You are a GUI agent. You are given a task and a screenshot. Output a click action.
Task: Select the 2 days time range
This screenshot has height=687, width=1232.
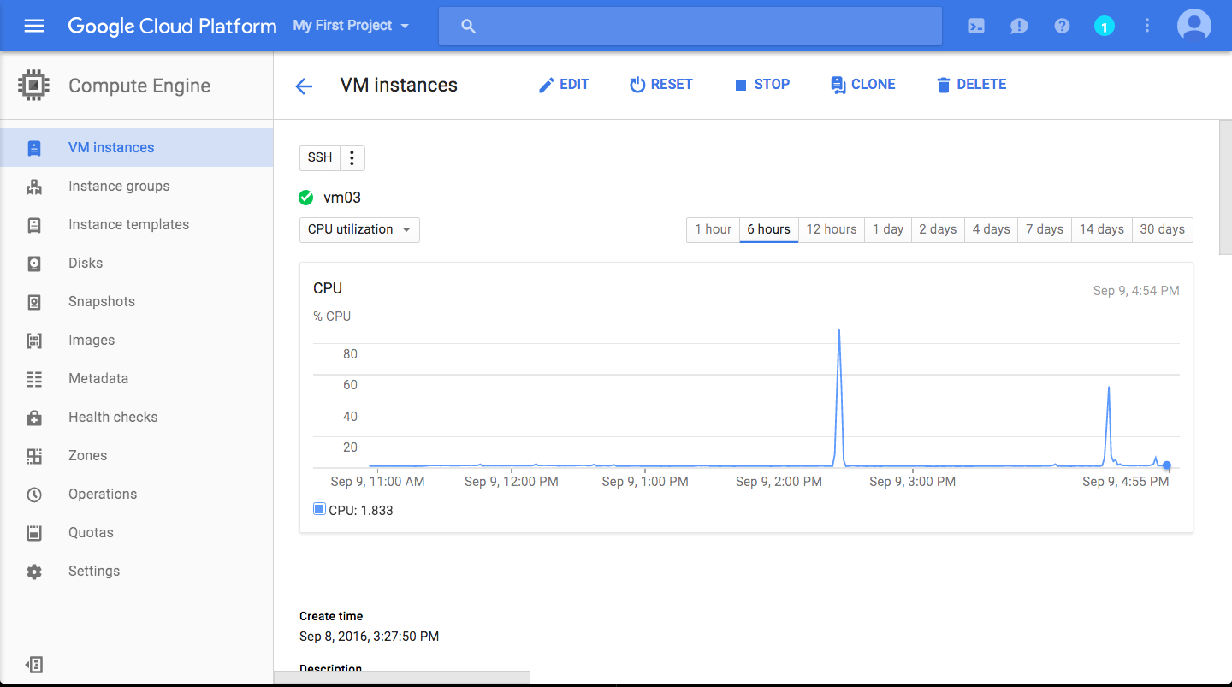pyautogui.click(x=938, y=229)
